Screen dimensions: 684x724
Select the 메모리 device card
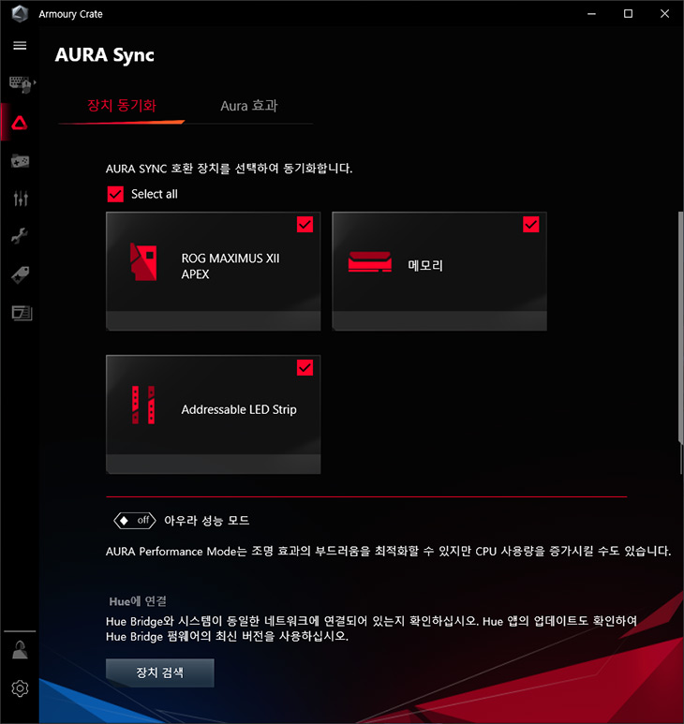439,271
